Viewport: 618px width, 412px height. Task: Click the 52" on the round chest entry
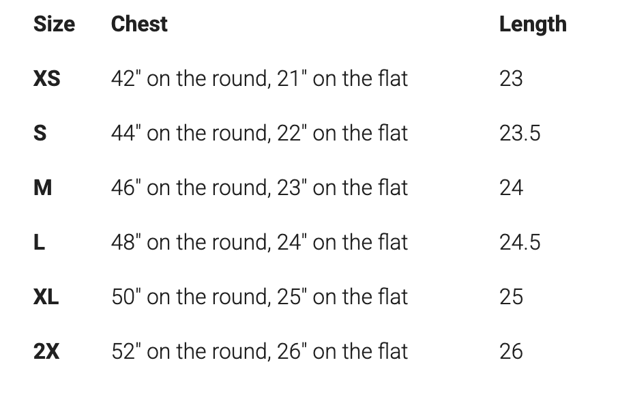(x=259, y=351)
